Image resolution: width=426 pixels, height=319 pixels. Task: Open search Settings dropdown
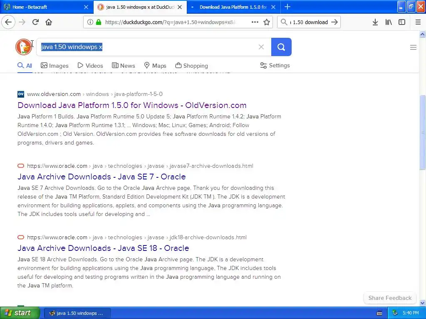point(275,65)
